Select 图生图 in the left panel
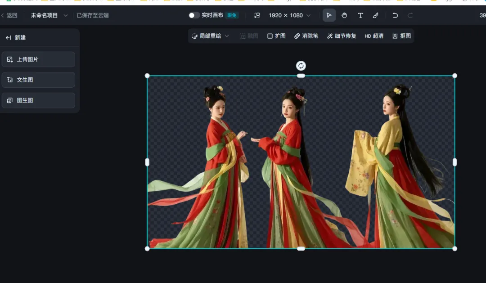 (x=38, y=100)
